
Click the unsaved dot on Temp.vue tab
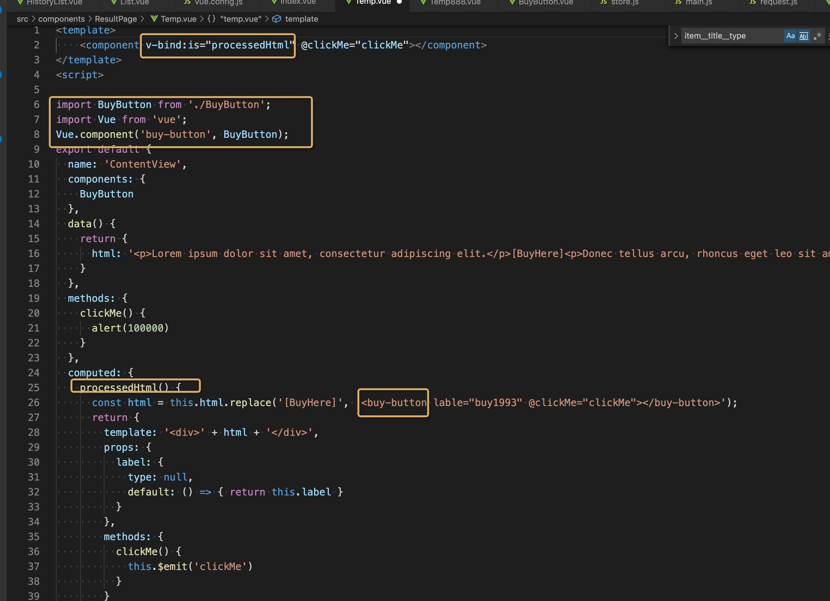point(399,2)
